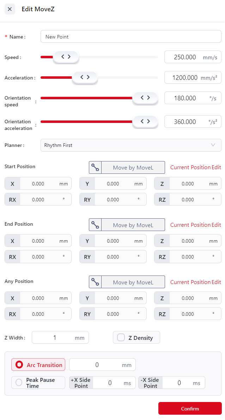Screen dimensions: 225x420
Task: Close the Edit MoveZ panel
Action: tap(10, 9)
